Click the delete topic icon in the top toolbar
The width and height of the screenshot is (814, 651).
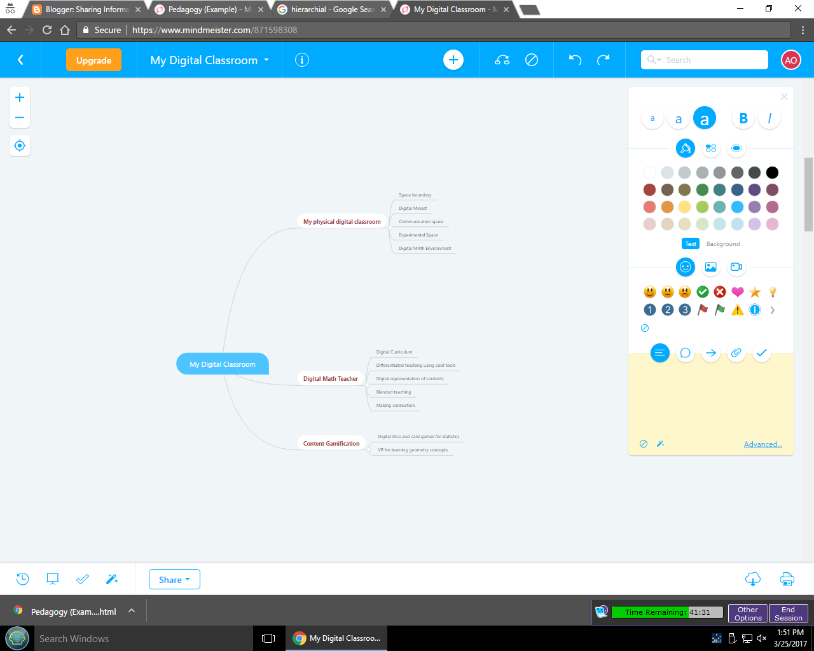[x=532, y=60]
